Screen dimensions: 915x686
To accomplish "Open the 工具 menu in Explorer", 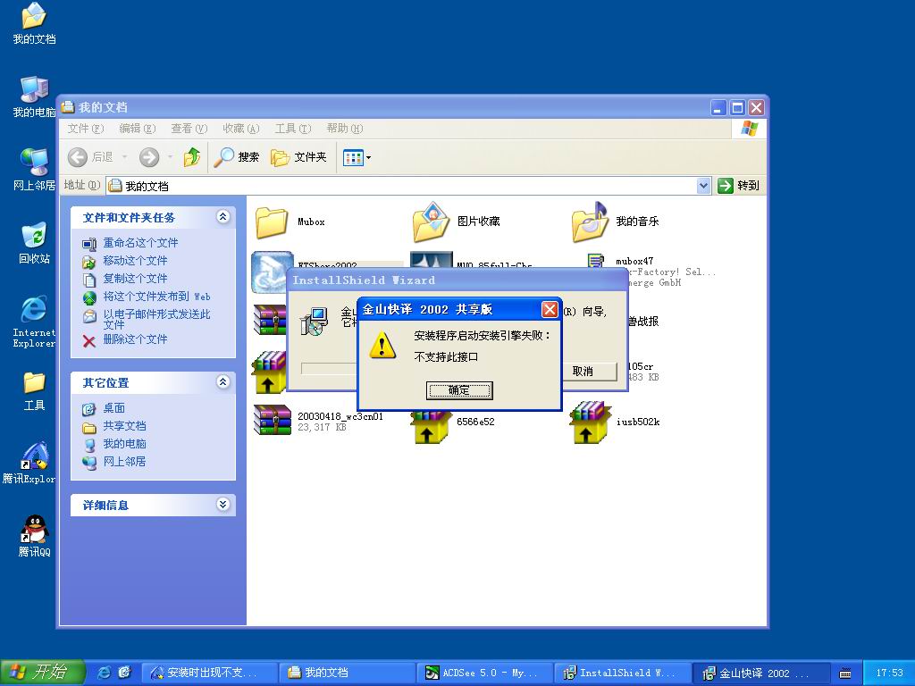I will pyautogui.click(x=293, y=129).
